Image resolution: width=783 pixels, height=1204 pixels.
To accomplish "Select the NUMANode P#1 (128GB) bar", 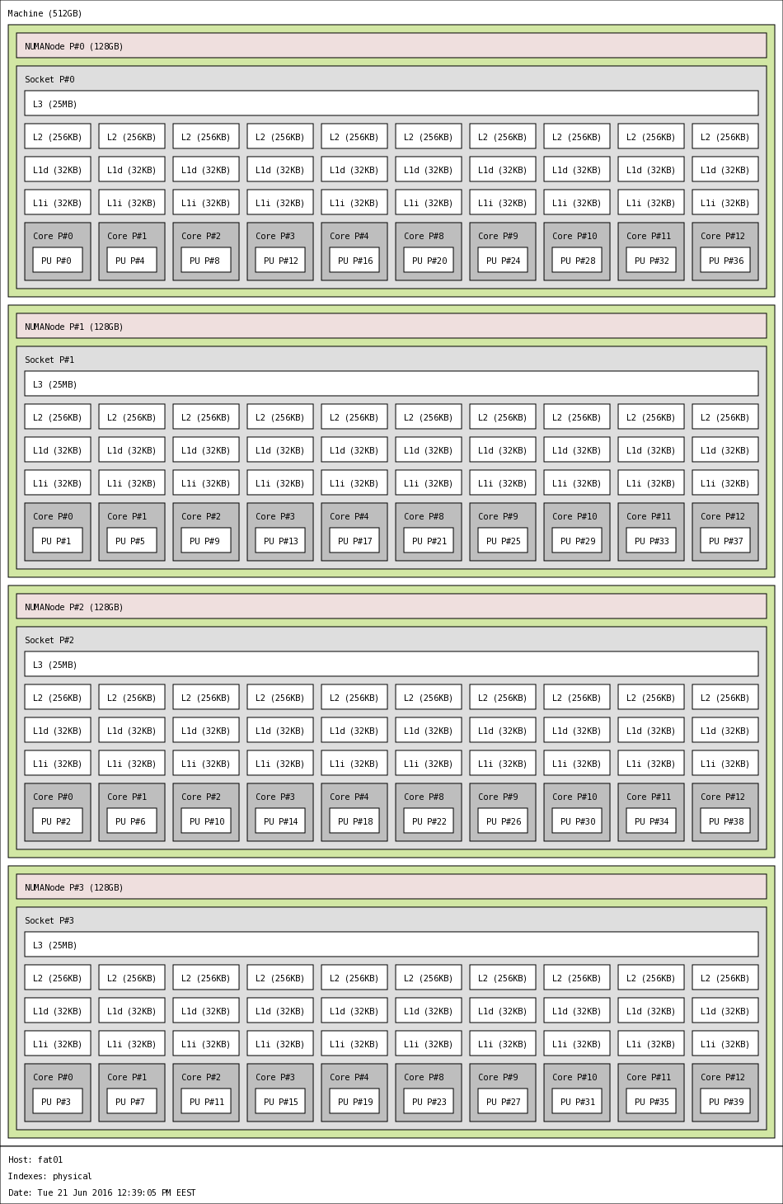I will (x=391, y=326).
